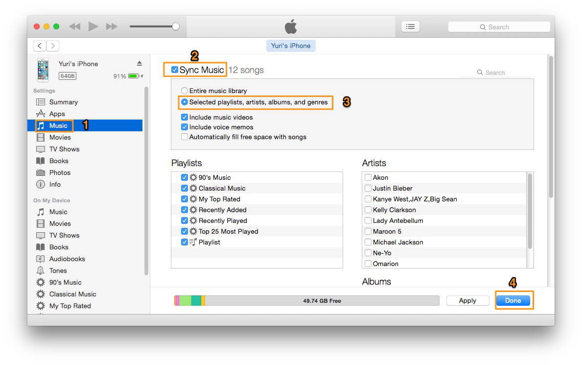Uncheck the 90's Music playlist
The image size is (582, 365).
tap(184, 177)
